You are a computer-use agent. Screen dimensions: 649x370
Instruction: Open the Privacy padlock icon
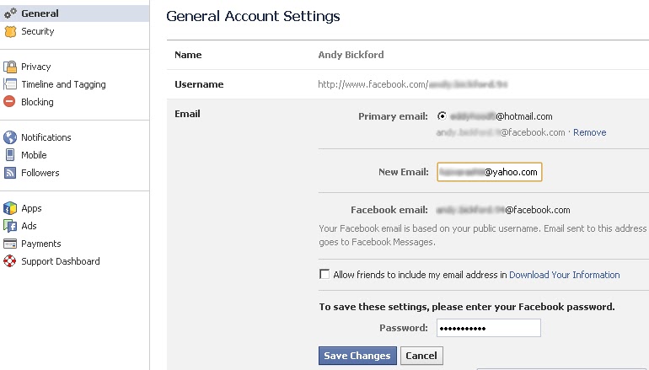coord(10,67)
